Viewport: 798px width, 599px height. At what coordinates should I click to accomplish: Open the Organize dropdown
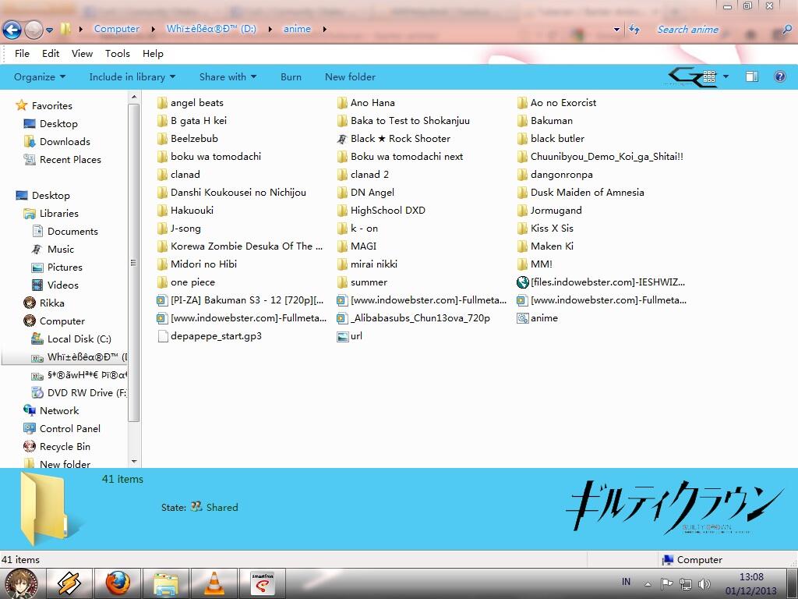pos(40,77)
